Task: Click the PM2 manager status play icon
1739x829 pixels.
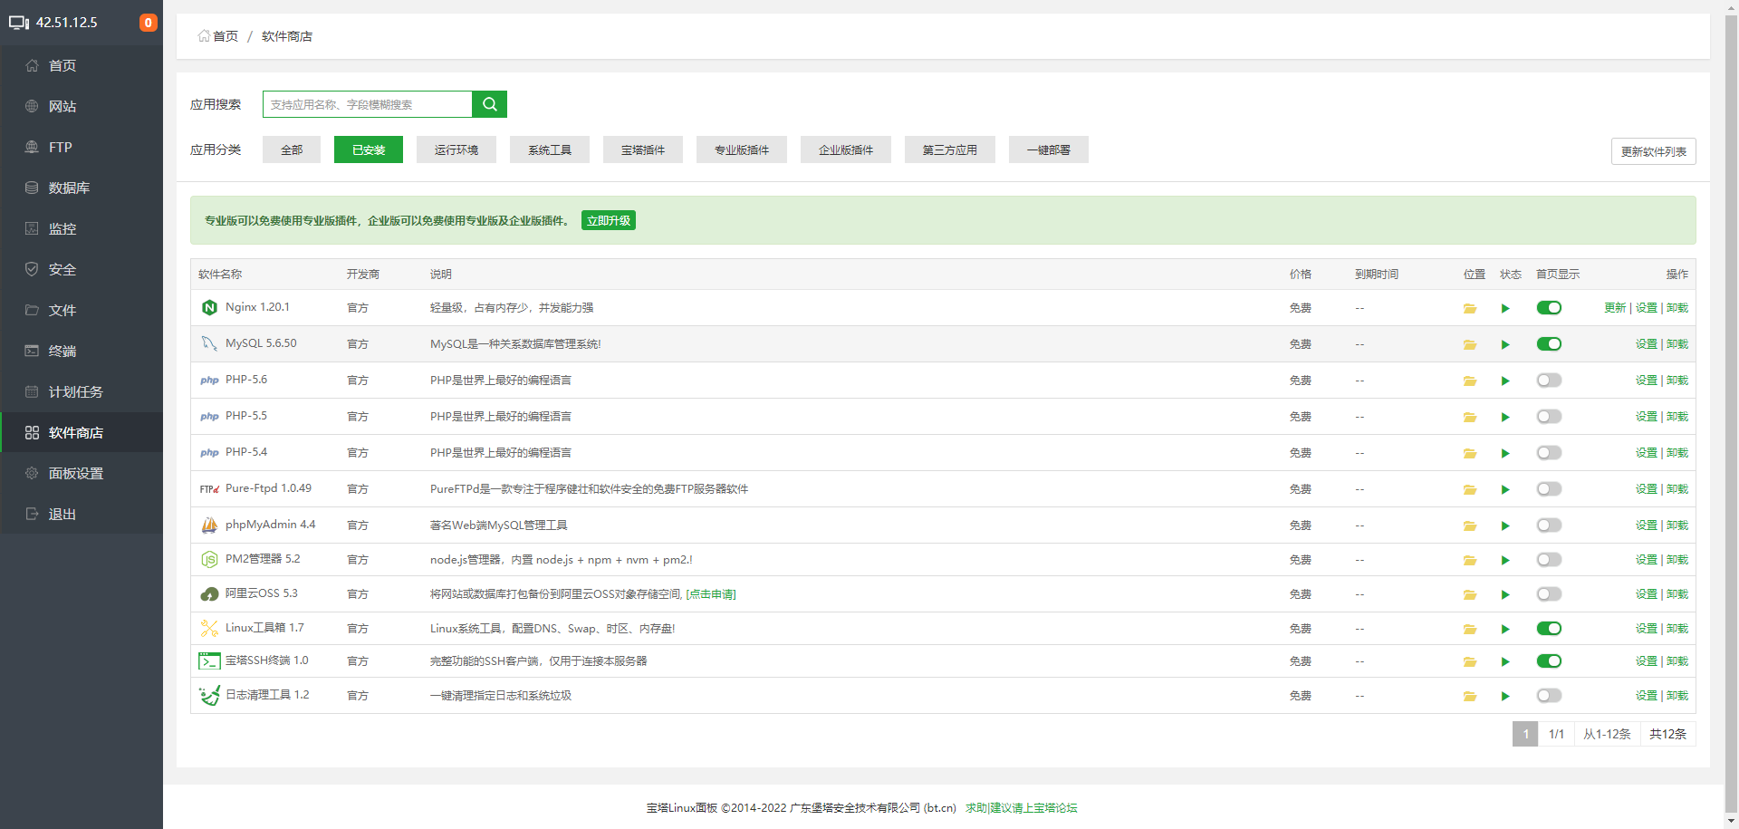Action: point(1505,561)
